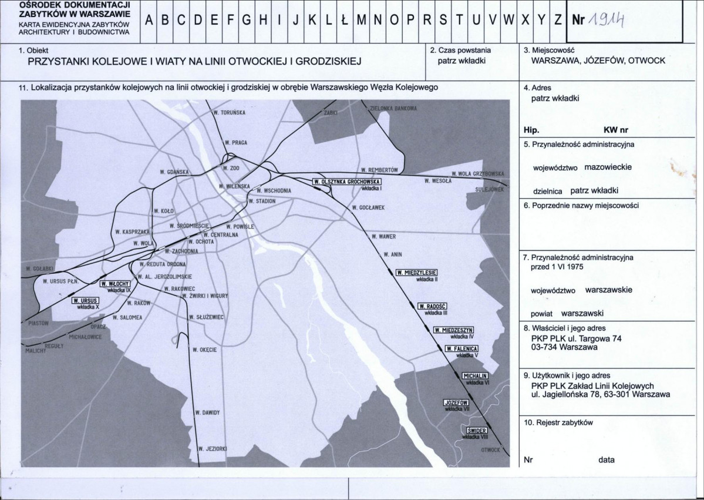Select the value "warszawski" beside powiat
704x500 pixels.
582,313
